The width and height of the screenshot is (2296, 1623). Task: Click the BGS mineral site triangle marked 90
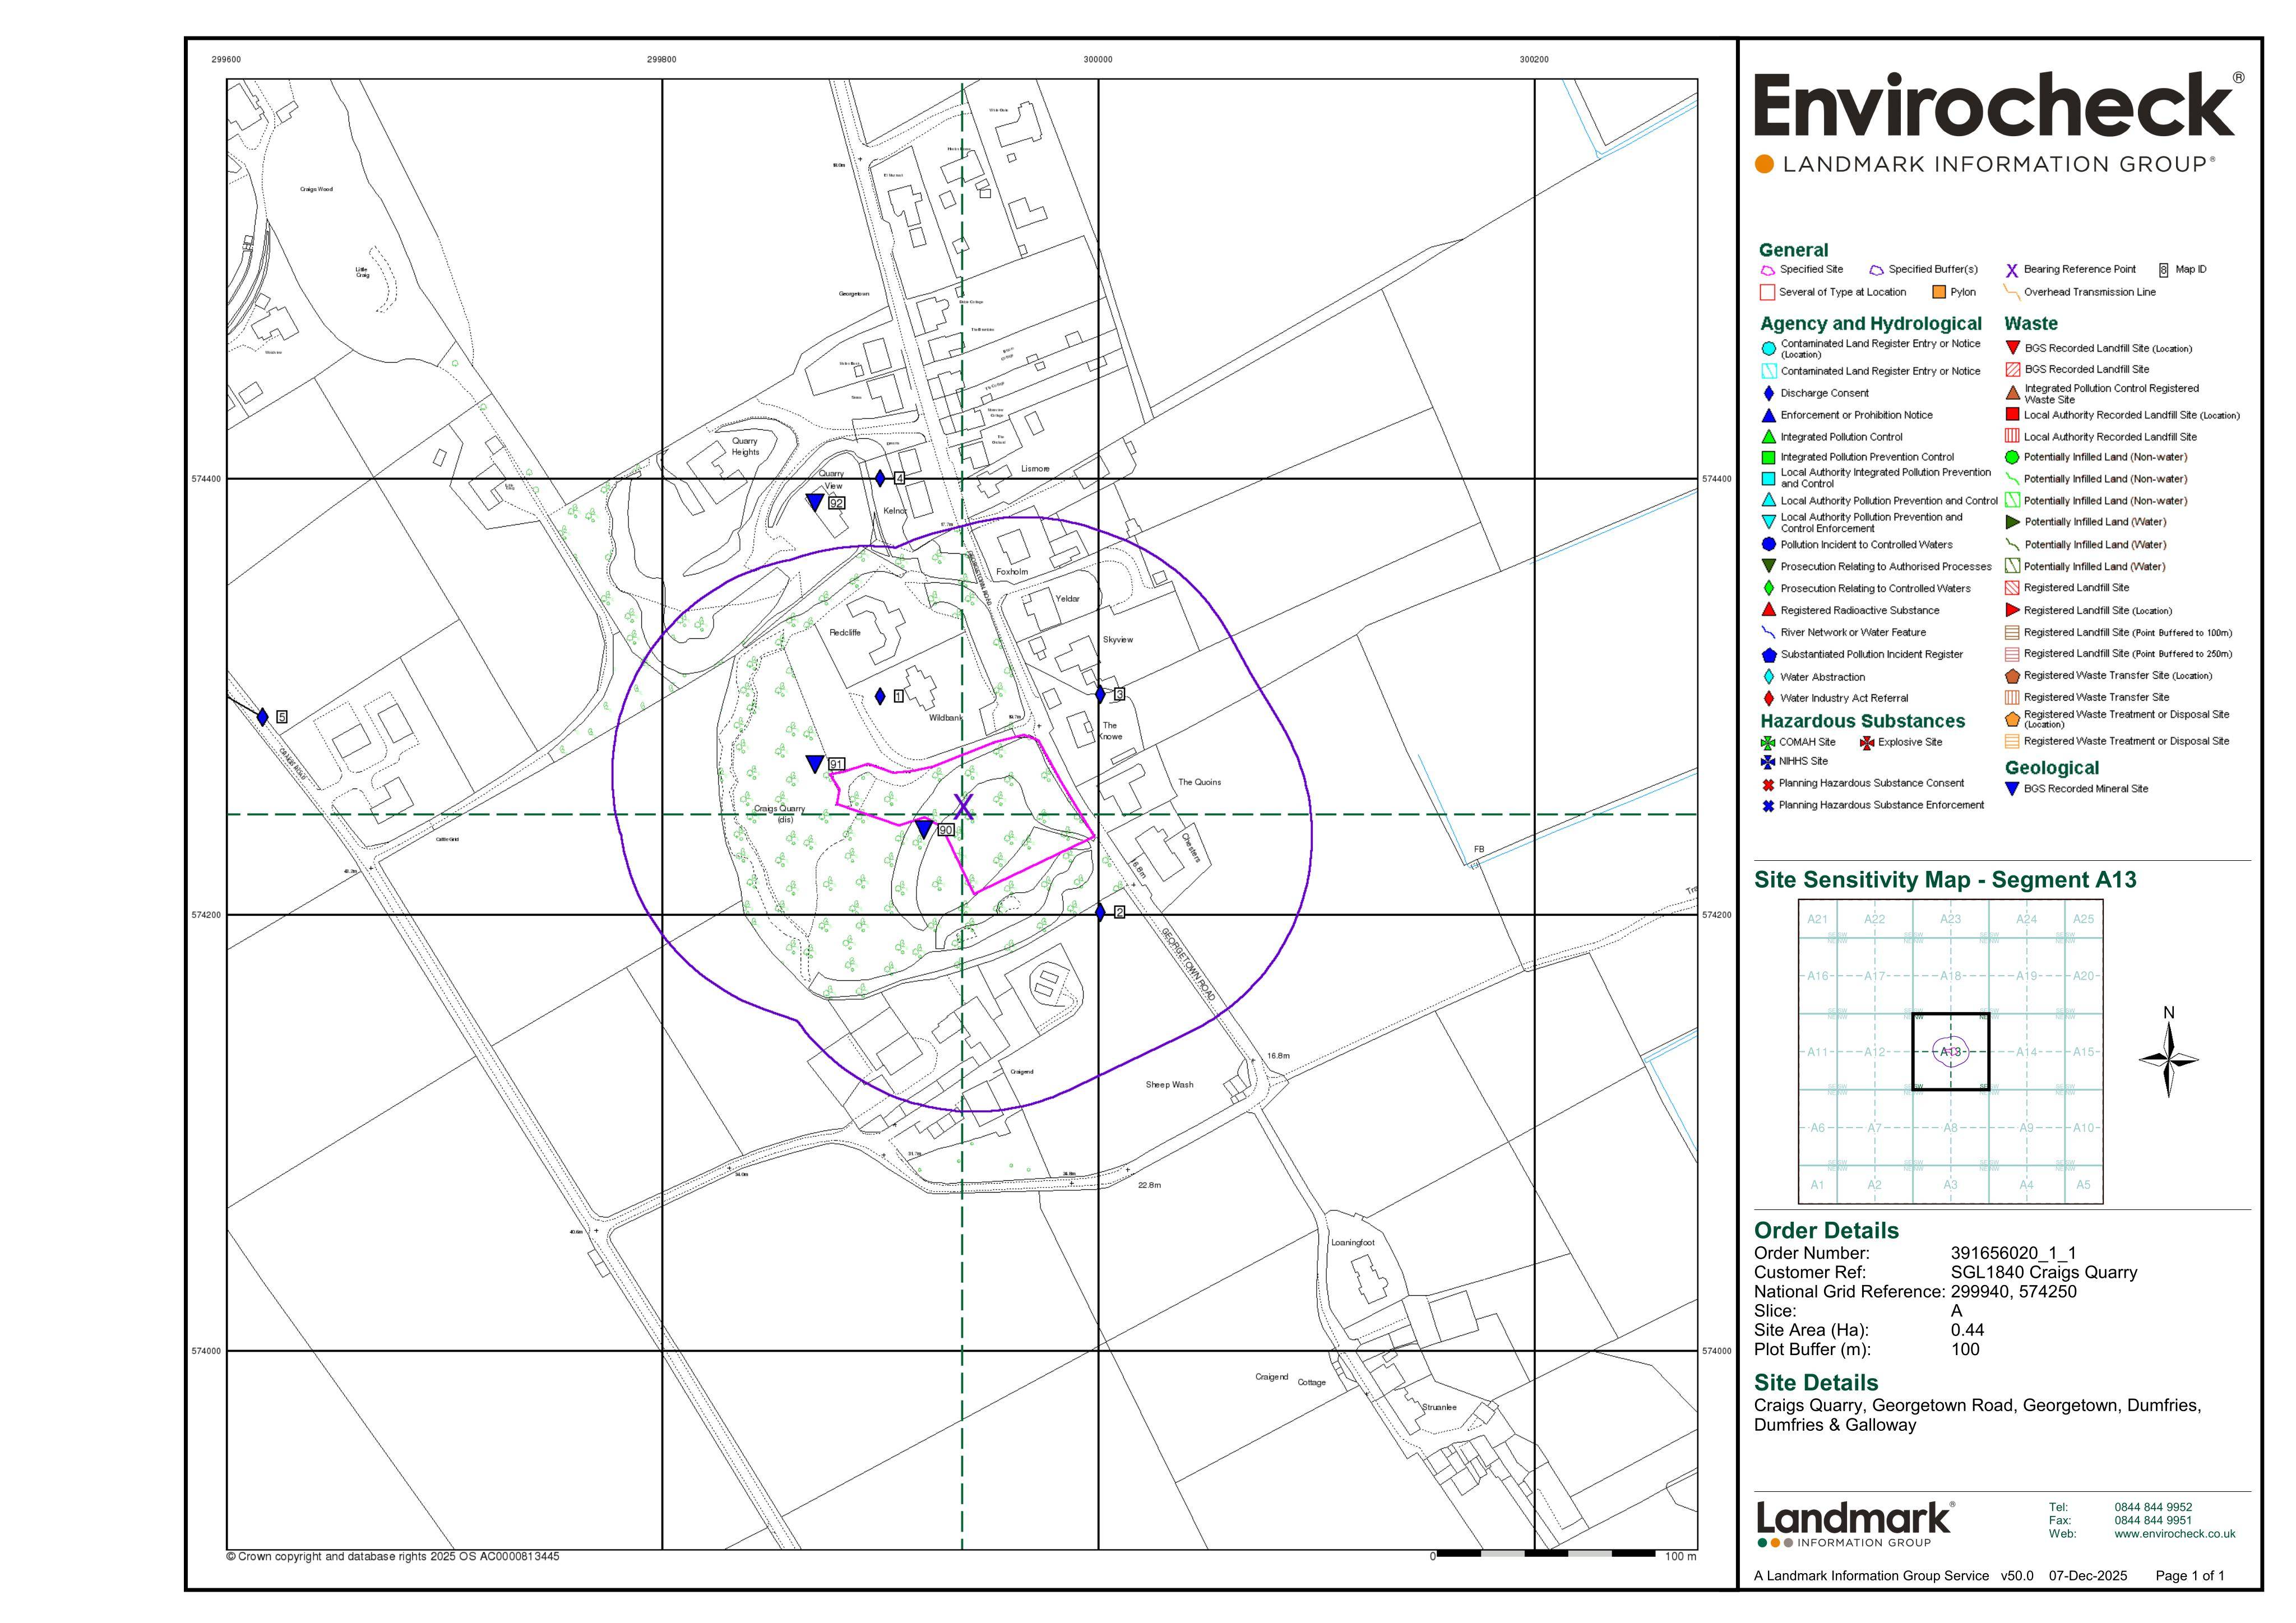point(924,829)
